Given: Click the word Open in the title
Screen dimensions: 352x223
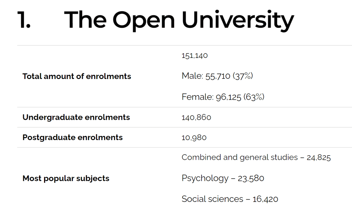Looking at the screenshot, I should [144, 21].
